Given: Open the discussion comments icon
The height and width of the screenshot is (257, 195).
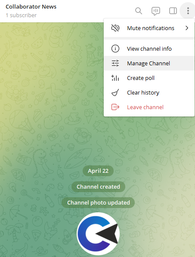Looking at the screenshot, I should click(x=155, y=11).
